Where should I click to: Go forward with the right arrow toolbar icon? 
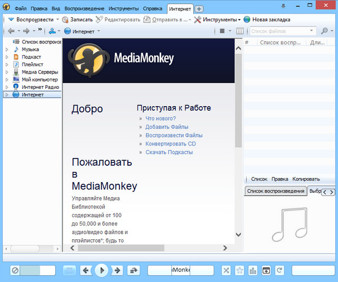click(26, 31)
